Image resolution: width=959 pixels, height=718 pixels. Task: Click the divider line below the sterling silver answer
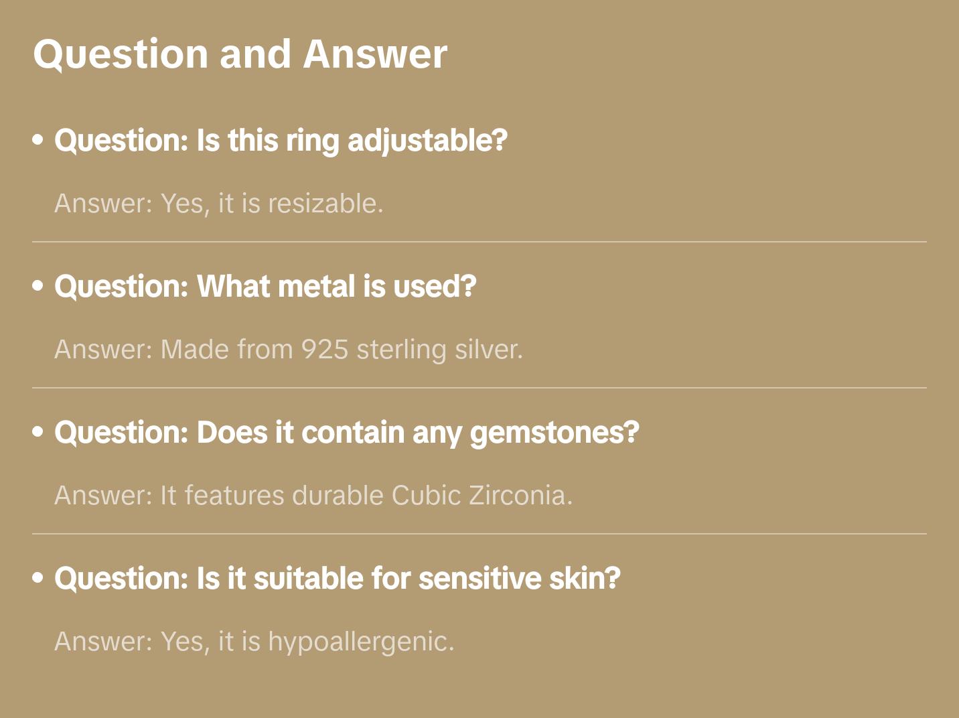click(x=479, y=388)
